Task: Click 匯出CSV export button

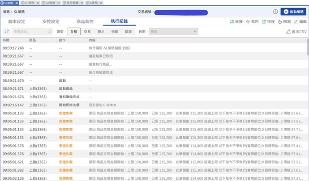Action: (296, 31)
